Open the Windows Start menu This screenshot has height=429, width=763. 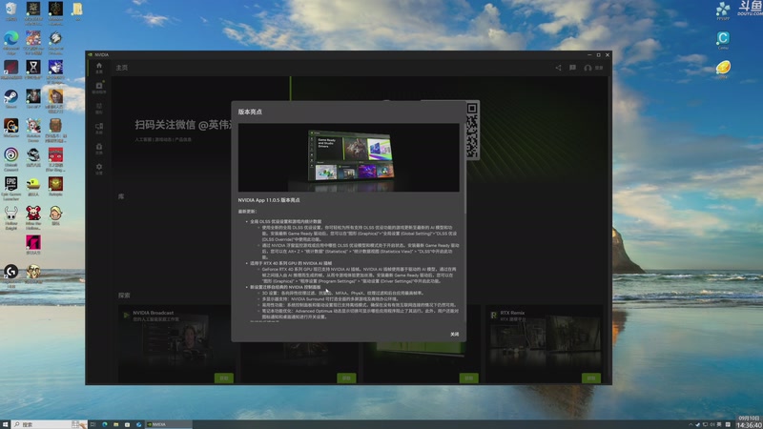5,424
